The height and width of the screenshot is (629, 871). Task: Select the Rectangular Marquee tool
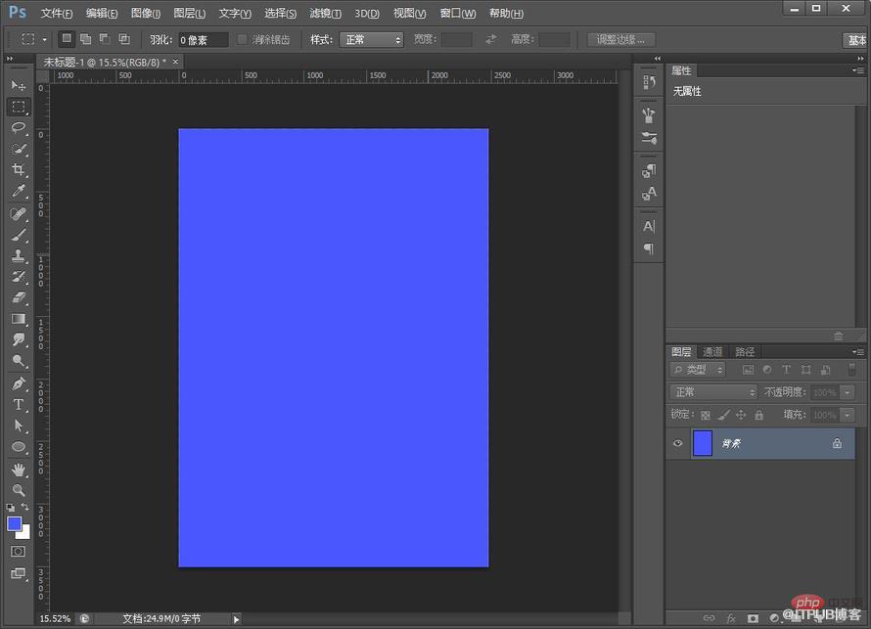(x=19, y=107)
